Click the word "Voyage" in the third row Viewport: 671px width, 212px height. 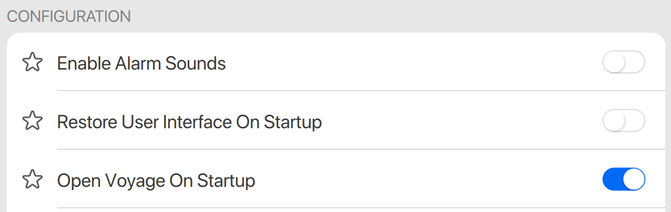132,181
